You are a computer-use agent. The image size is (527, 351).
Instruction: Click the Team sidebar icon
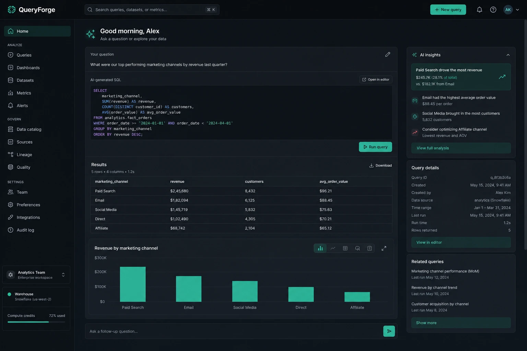[x=11, y=192]
